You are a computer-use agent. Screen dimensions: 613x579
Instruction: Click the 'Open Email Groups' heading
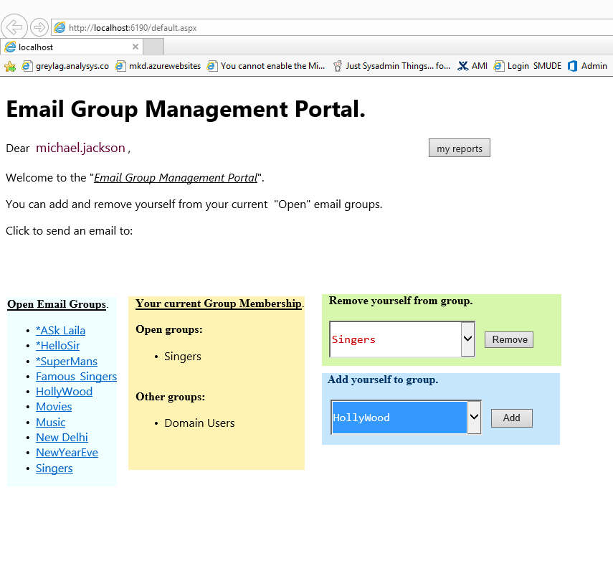coord(57,304)
